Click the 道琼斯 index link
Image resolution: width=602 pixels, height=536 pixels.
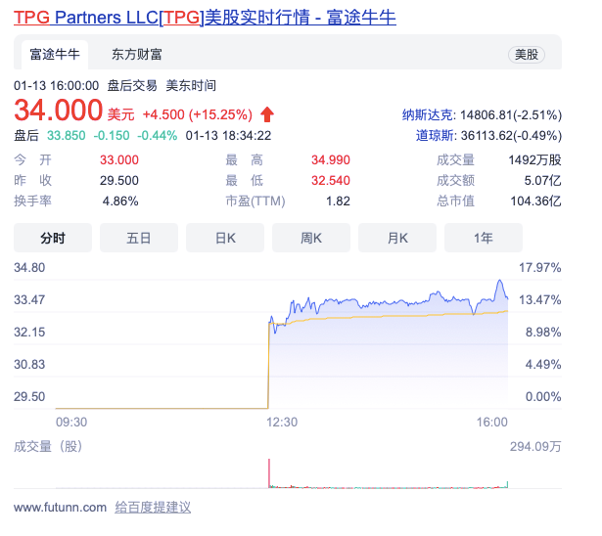pos(435,135)
